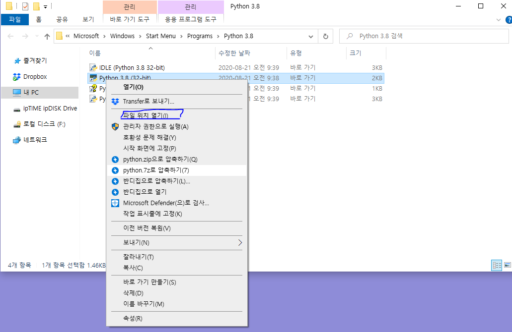Choose 삭제(D) from context menu
This screenshot has width=512, height=332.
coord(177,293)
